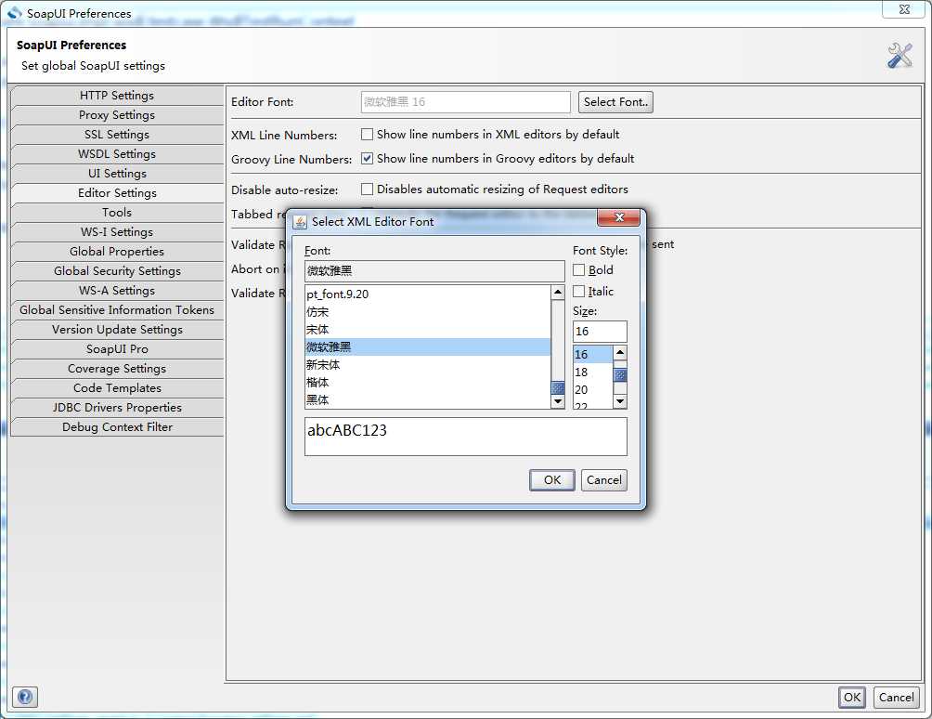Select highlighted 微软雅黑 font list row

[428, 347]
